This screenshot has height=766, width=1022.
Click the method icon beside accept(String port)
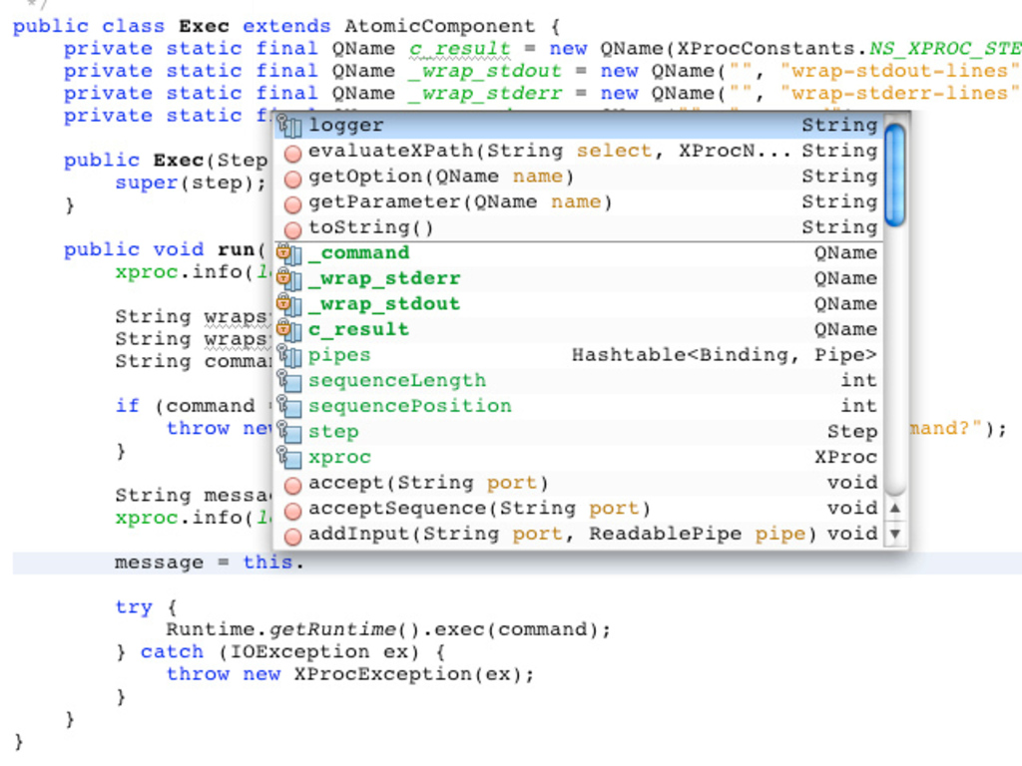(292, 486)
